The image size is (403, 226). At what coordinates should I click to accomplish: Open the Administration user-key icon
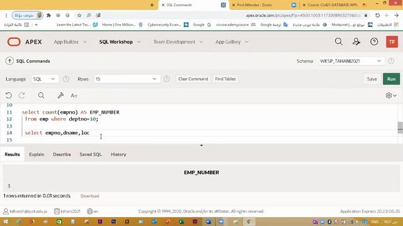click(356, 41)
